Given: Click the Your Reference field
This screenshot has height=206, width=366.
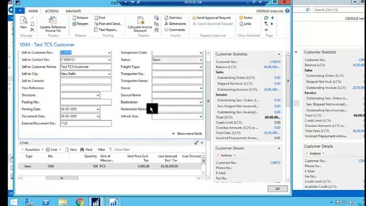Looking at the screenshot, I should tap(86, 88).
